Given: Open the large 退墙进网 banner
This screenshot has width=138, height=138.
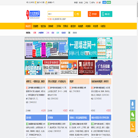Looking at the screenshot, I should coord(68,48).
